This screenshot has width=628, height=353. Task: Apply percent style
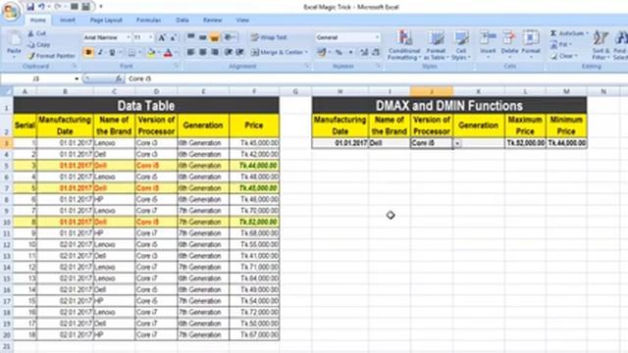tap(339, 52)
